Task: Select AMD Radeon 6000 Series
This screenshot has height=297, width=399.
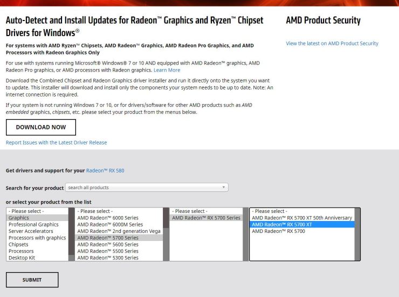Action: (x=119, y=218)
